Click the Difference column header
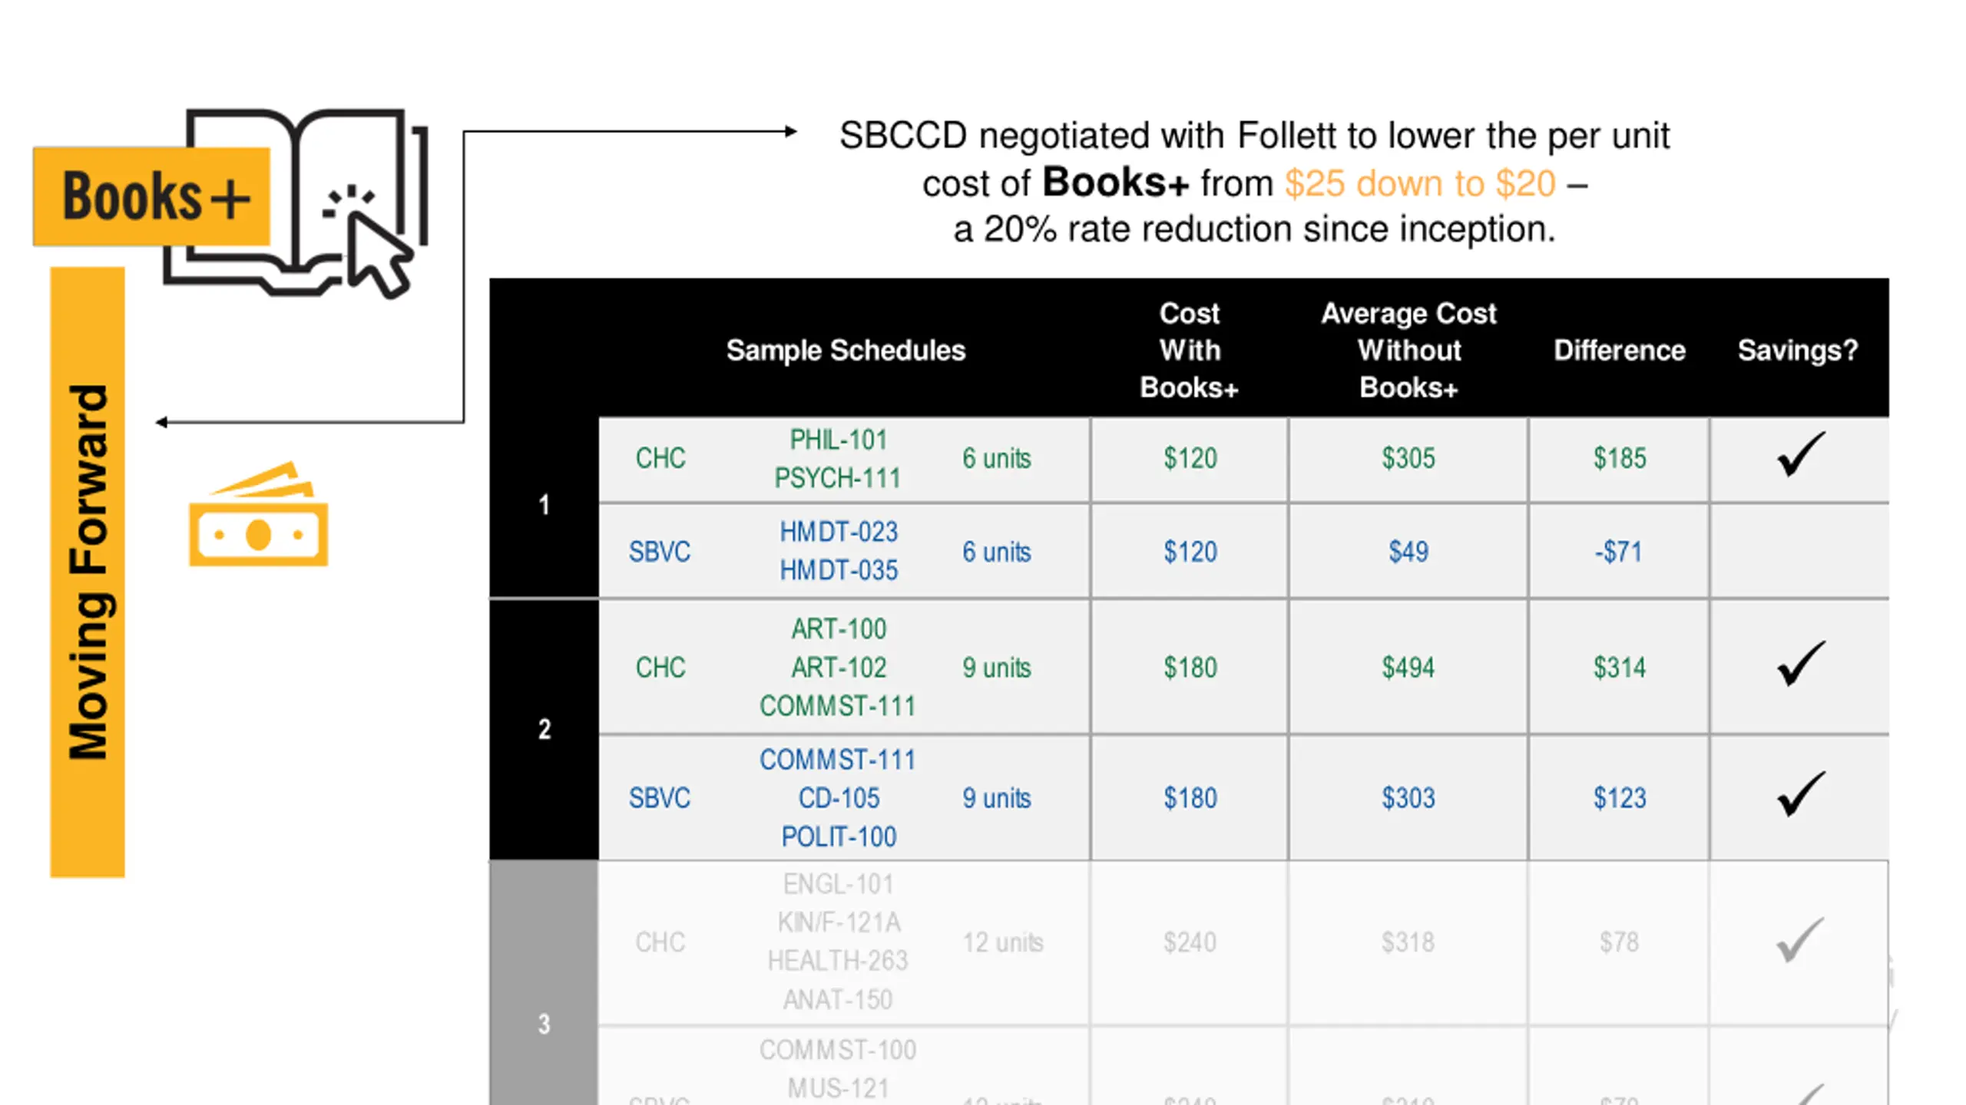 (x=1620, y=351)
